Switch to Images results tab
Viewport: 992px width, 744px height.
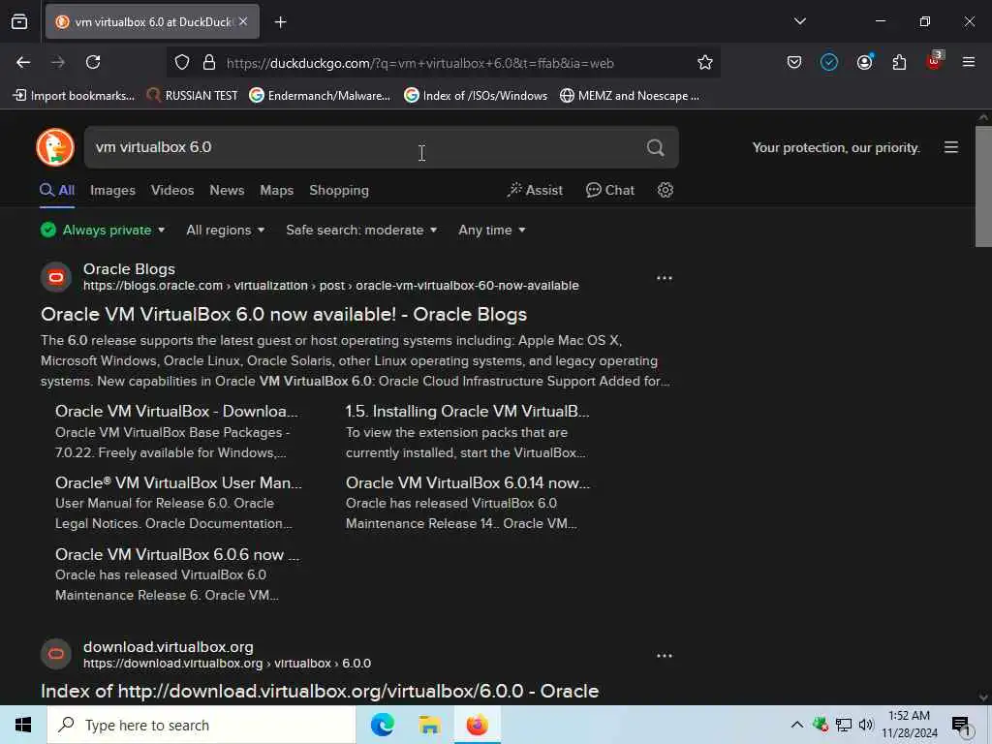(x=112, y=191)
